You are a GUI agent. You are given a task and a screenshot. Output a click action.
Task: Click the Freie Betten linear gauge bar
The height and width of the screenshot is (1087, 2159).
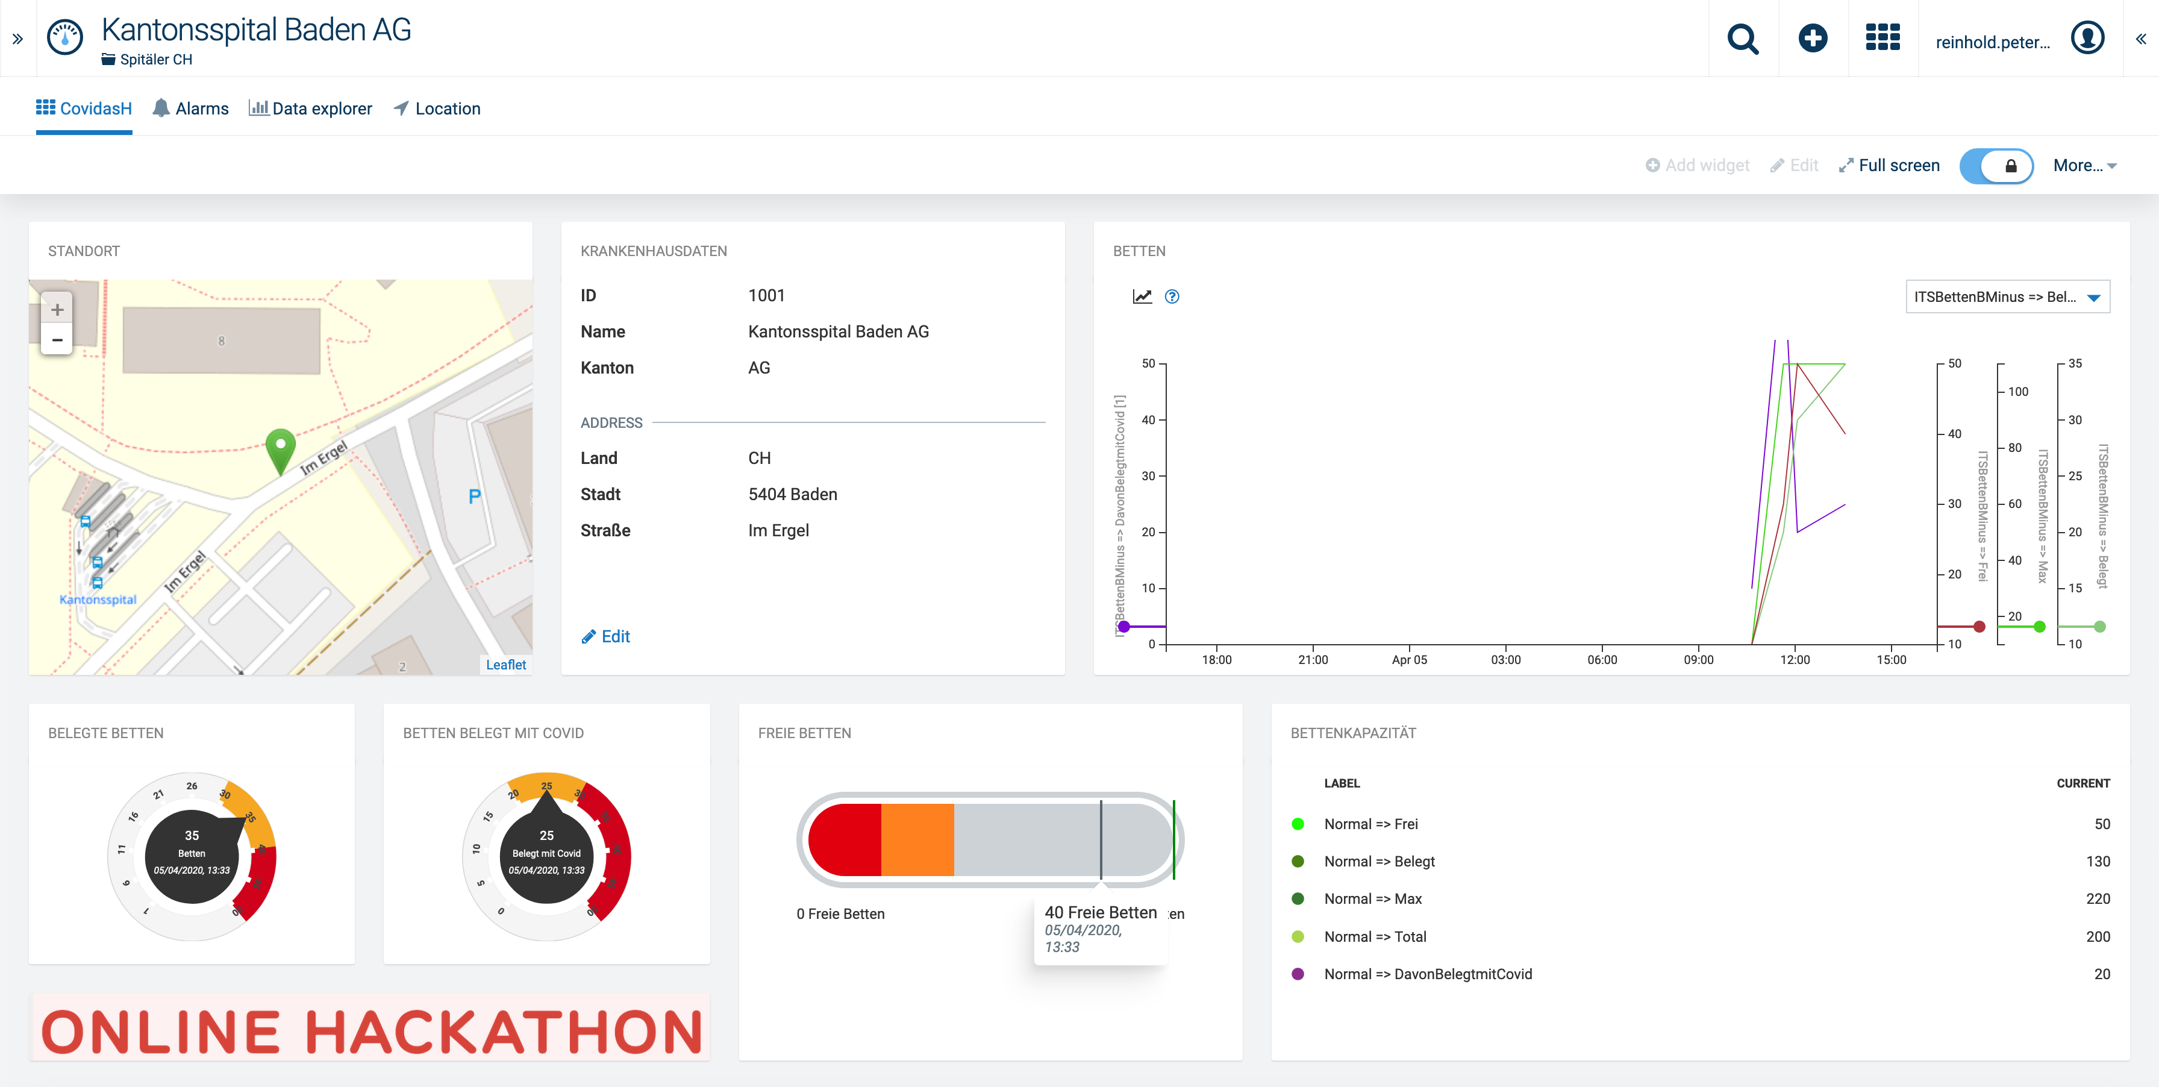click(x=989, y=840)
